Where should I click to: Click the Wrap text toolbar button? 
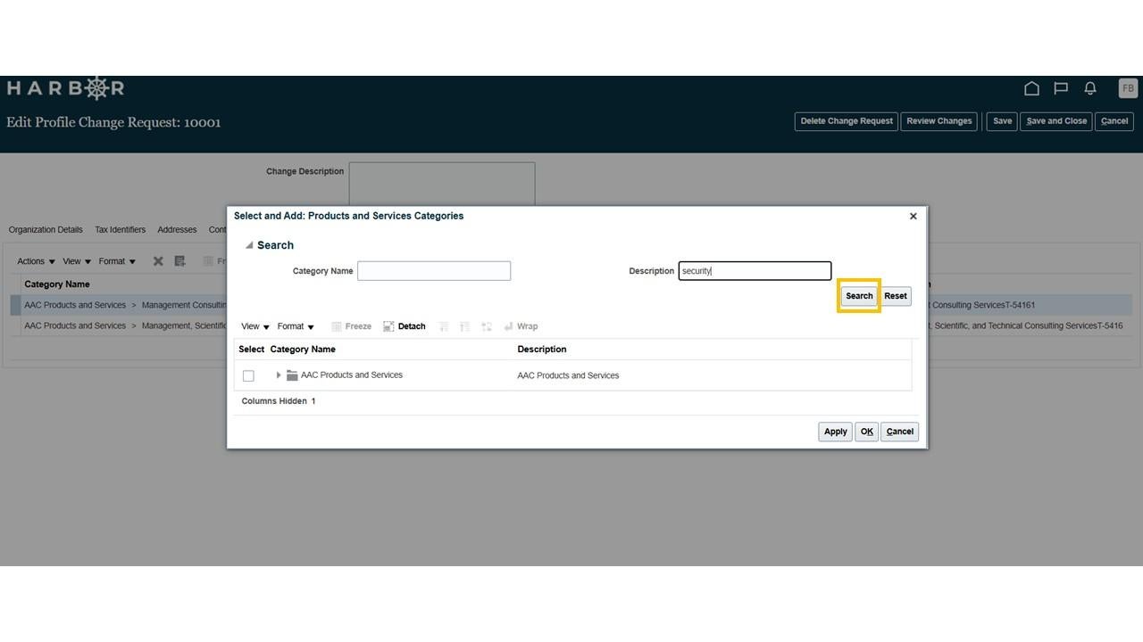[x=521, y=326]
